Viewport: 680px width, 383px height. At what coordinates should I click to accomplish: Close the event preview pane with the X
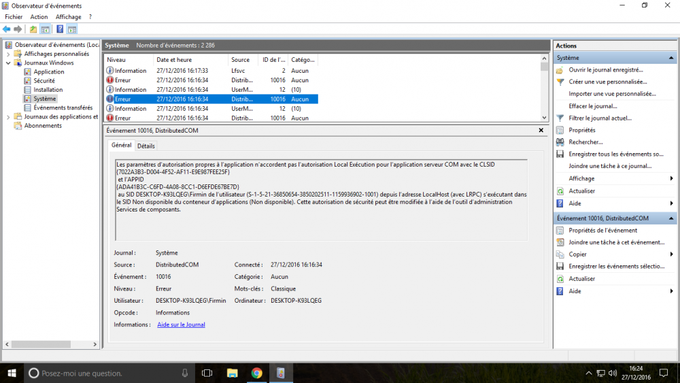(x=541, y=130)
